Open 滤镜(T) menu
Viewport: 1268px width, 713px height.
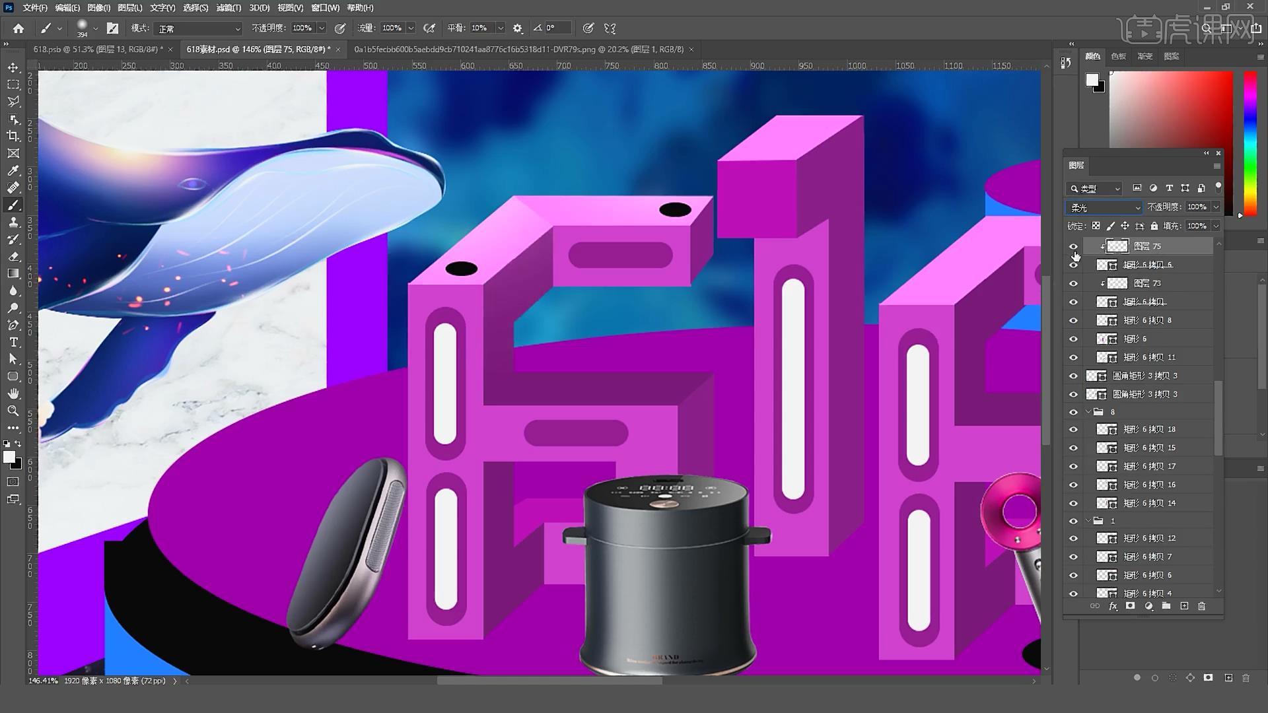coord(229,8)
